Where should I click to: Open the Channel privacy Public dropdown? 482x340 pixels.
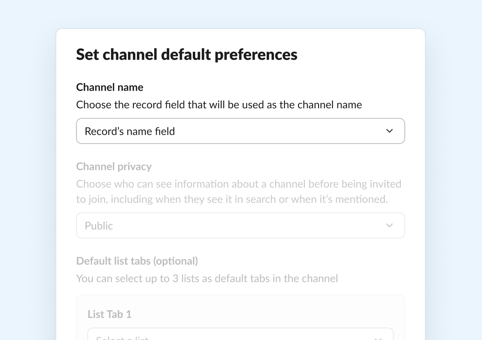pyautogui.click(x=240, y=226)
